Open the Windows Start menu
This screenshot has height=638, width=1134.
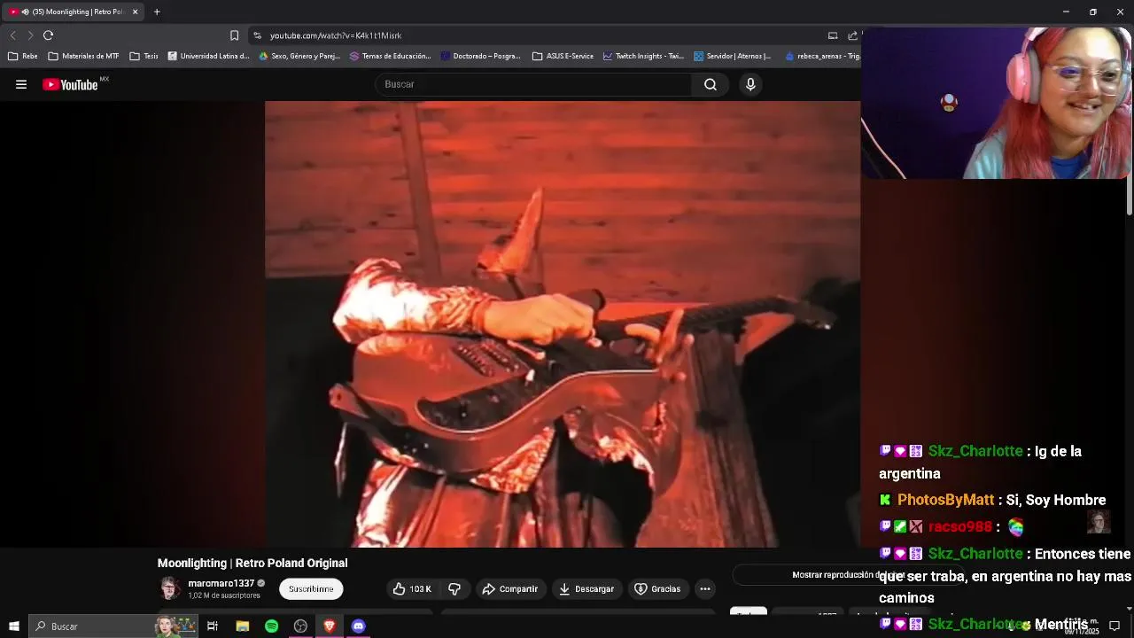[13, 626]
